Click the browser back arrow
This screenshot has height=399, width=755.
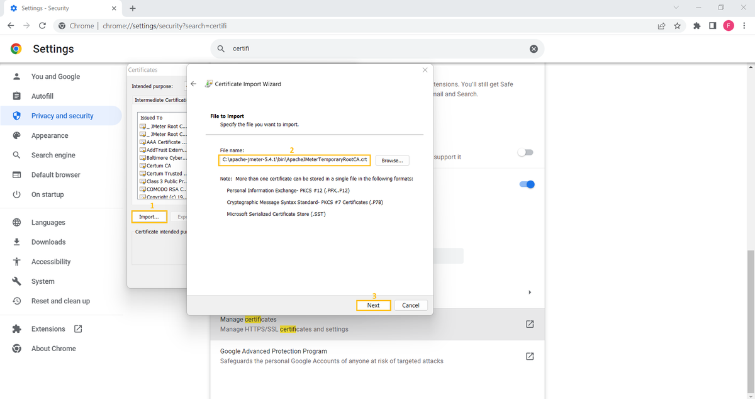(11, 26)
